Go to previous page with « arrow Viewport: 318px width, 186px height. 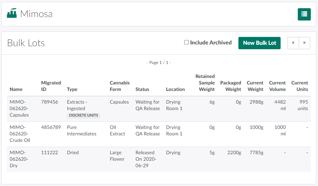(293, 43)
